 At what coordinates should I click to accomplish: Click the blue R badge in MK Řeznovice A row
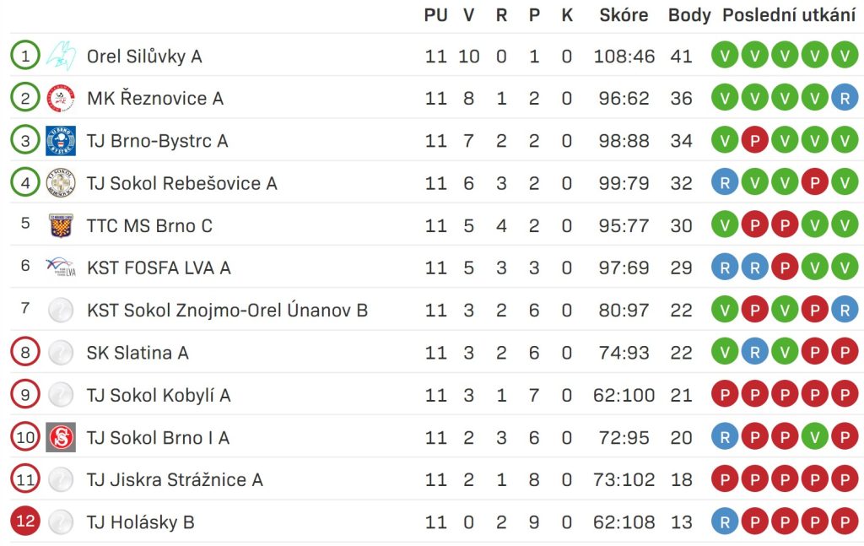click(845, 98)
